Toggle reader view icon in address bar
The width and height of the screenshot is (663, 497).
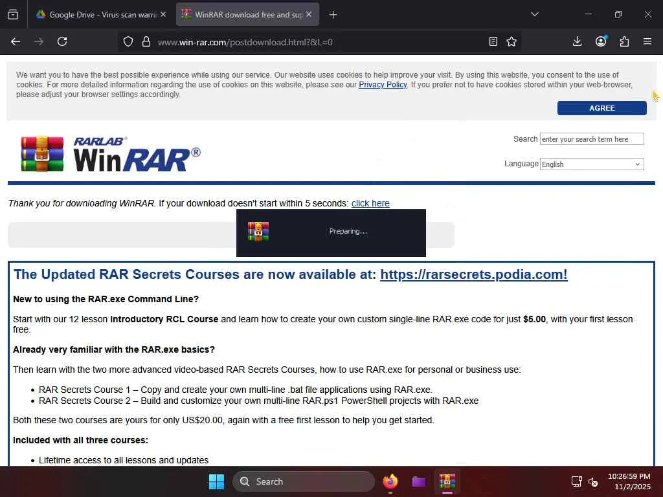[x=493, y=41]
